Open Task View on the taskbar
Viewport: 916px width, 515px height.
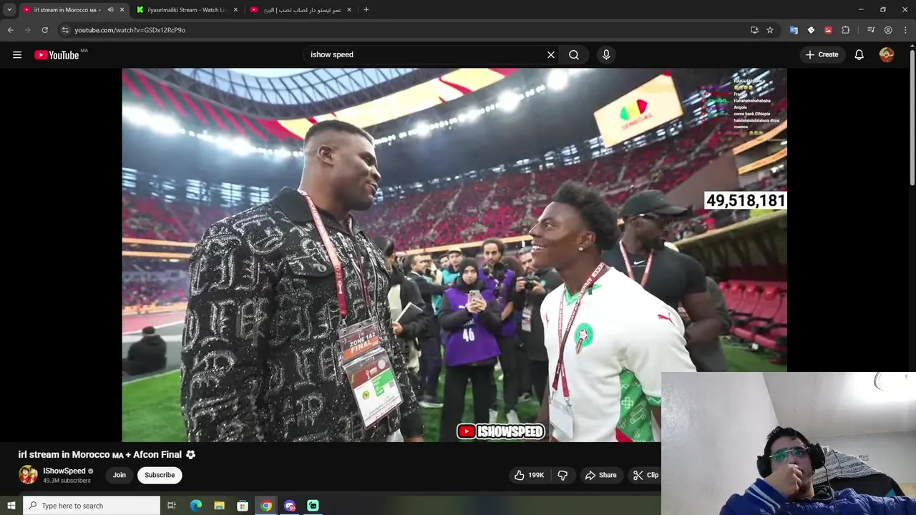pyautogui.click(x=172, y=506)
